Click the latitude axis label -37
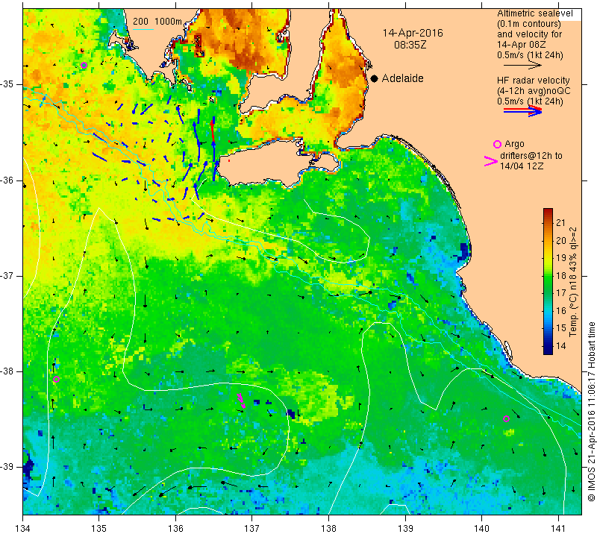 (7, 275)
